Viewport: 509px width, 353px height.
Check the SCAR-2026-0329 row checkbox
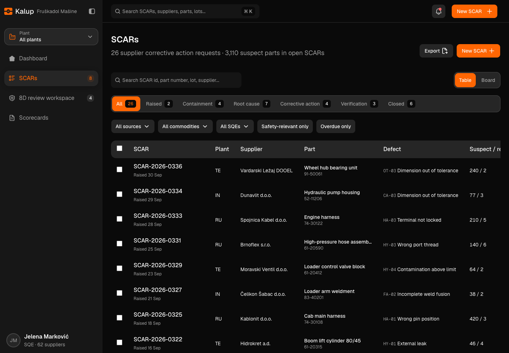point(119,268)
